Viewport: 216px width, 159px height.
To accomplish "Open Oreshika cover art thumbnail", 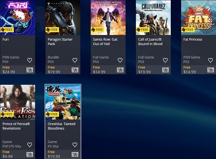I will [x=63, y=102].
